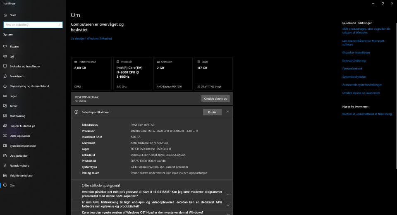Click the Kopiér button

coord(212,112)
